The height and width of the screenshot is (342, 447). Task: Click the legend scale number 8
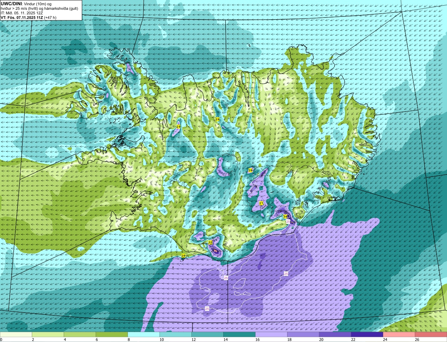[128, 340]
